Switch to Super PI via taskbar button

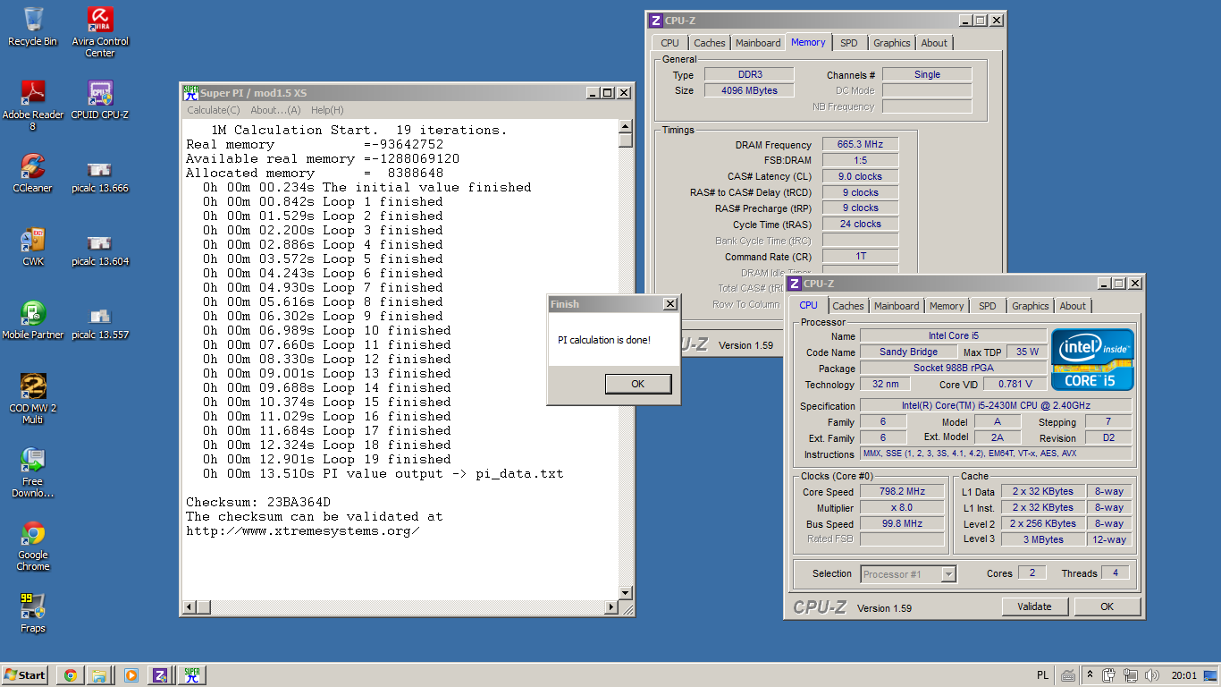pos(191,675)
